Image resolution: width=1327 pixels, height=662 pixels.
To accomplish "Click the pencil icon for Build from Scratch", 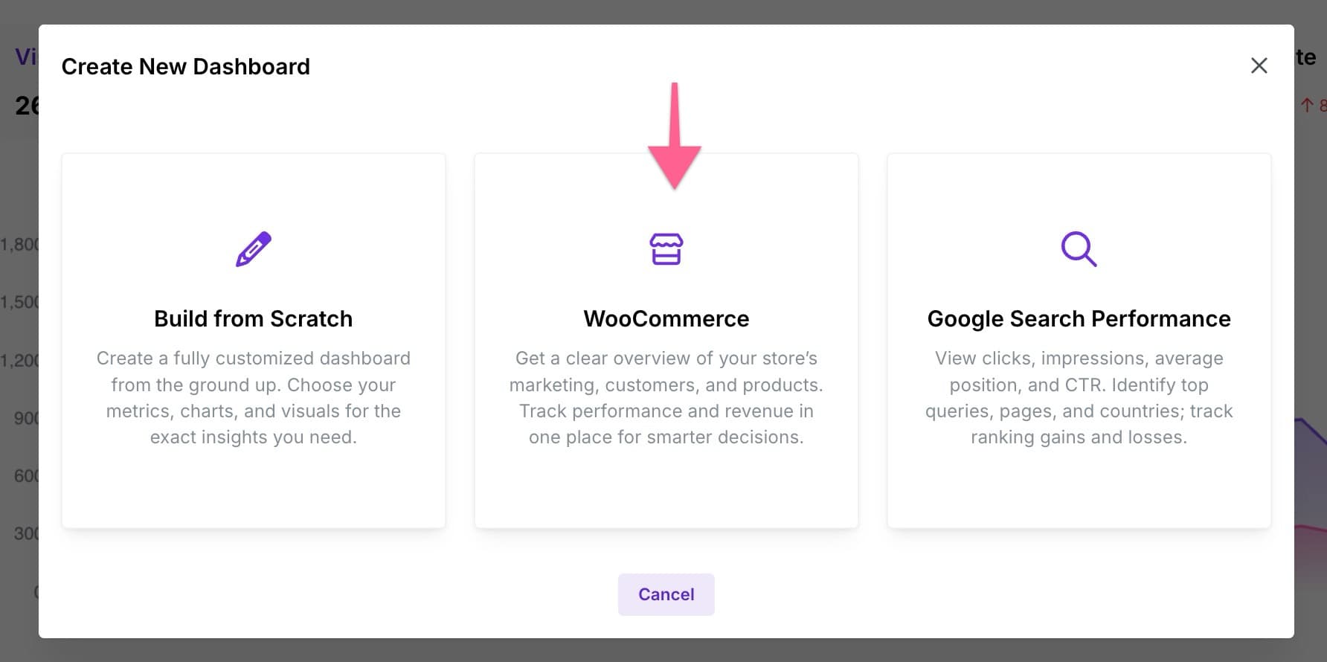I will pos(254,249).
